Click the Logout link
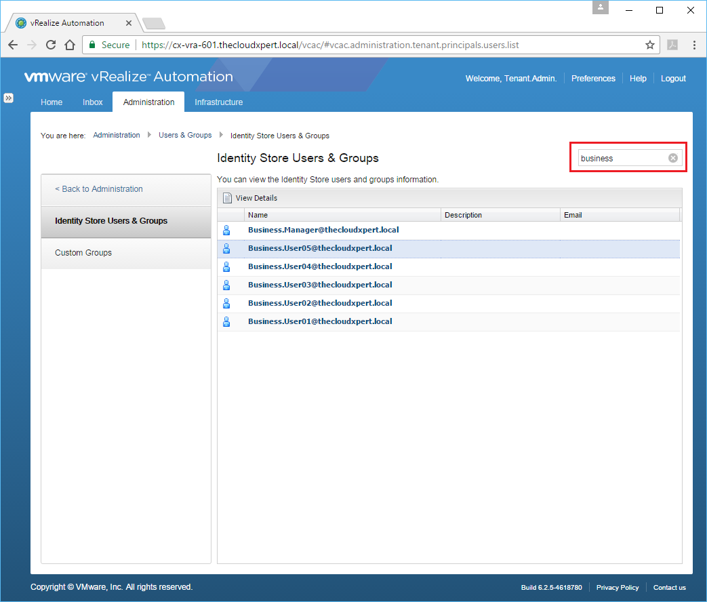 (673, 79)
